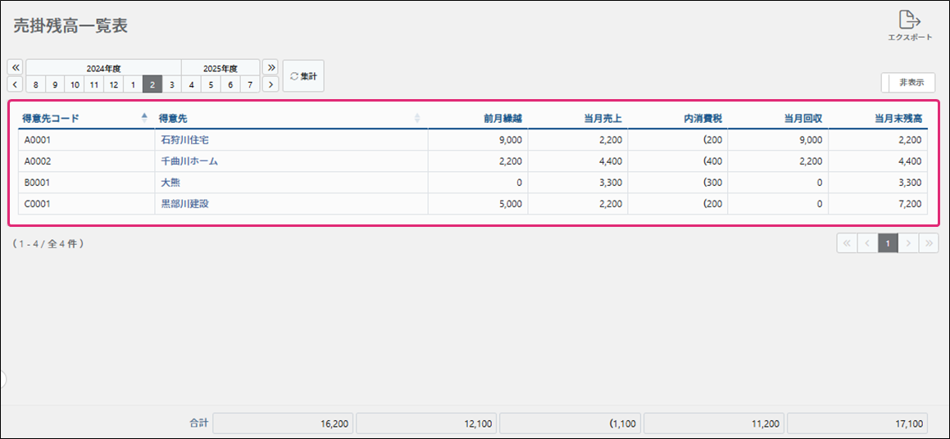
Task: Click the 大熊 customer link
Action: click(170, 183)
